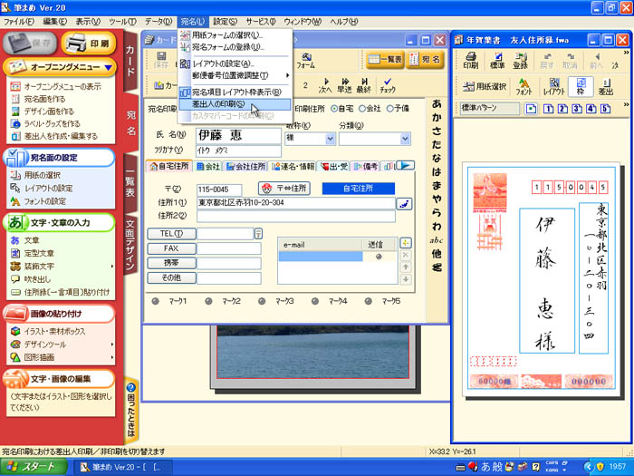The height and width of the screenshot is (476, 634).
Task: Switch to the 会社住所 tab
Action: click(x=245, y=167)
